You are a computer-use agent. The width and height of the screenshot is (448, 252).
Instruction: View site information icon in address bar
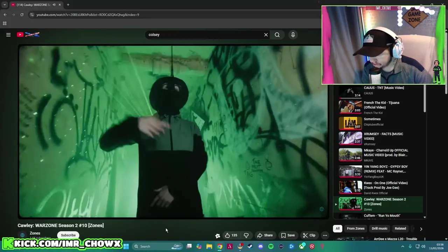[x=31, y=15]
